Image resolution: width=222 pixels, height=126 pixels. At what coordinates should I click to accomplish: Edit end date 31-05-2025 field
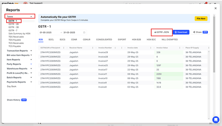point(69,33)
